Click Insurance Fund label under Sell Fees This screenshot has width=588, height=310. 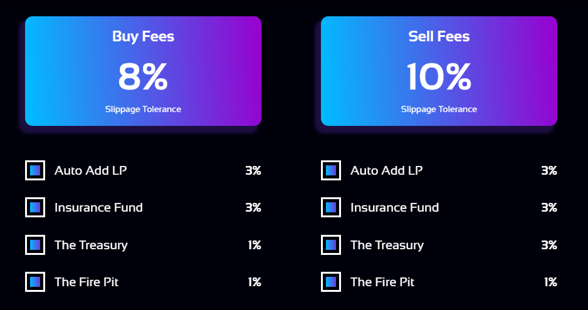click(x=394, y=208)
